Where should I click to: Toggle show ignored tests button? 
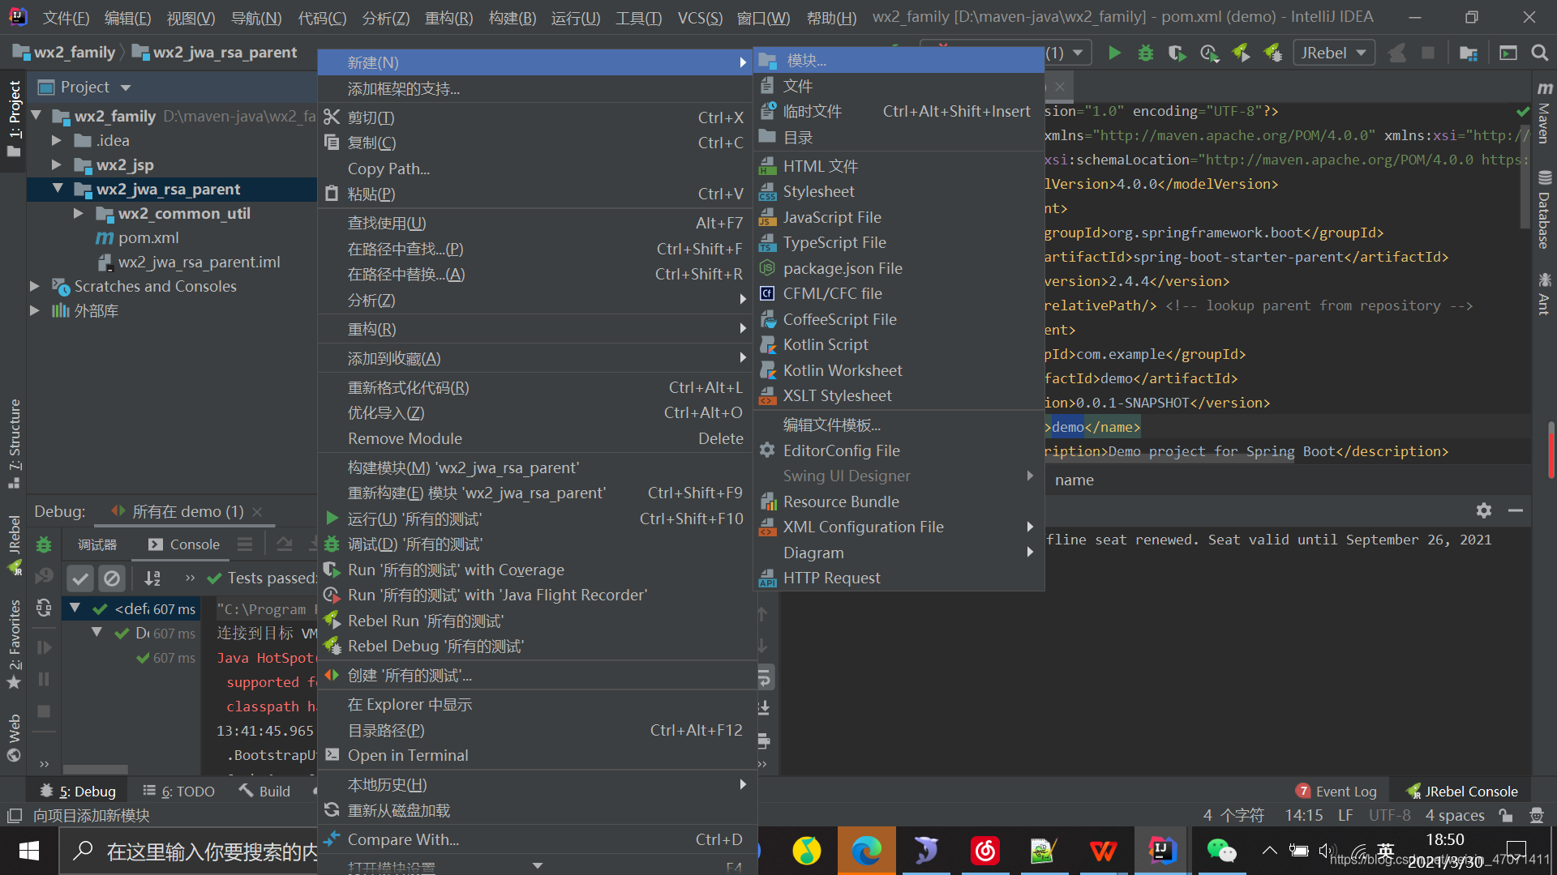[112, 578]
